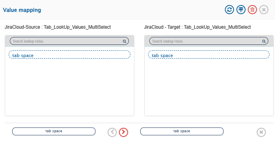The height and width of the screenshot is (144, 275).
Task: Select 'tab space' in the source list
Action: pos(70,55)
